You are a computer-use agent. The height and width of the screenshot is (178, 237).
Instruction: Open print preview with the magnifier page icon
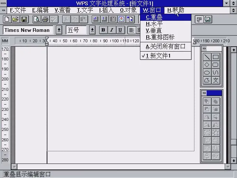[x=37, y=19]
